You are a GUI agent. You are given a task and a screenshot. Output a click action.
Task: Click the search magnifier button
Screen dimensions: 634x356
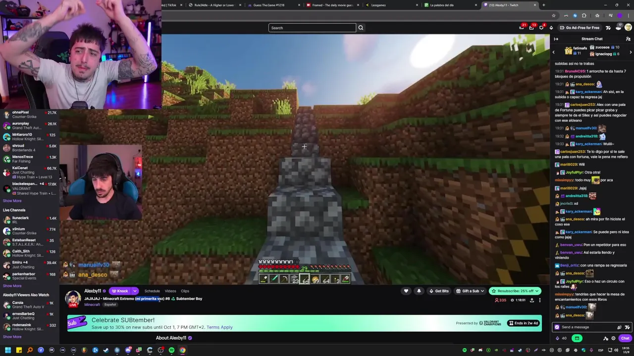point(361,28)
